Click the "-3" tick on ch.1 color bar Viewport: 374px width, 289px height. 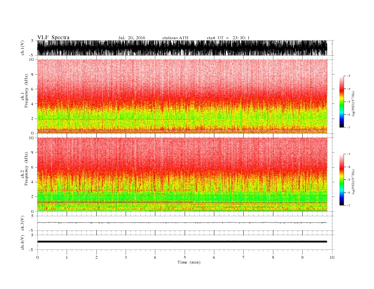[x=348, y=76]
